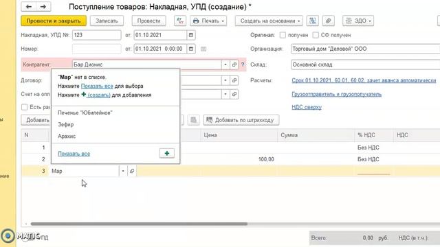Tick the СФ получен checkbox
The height and width of the screenshot is (247, 440).
pyautogui.click(x=316, y=35)
